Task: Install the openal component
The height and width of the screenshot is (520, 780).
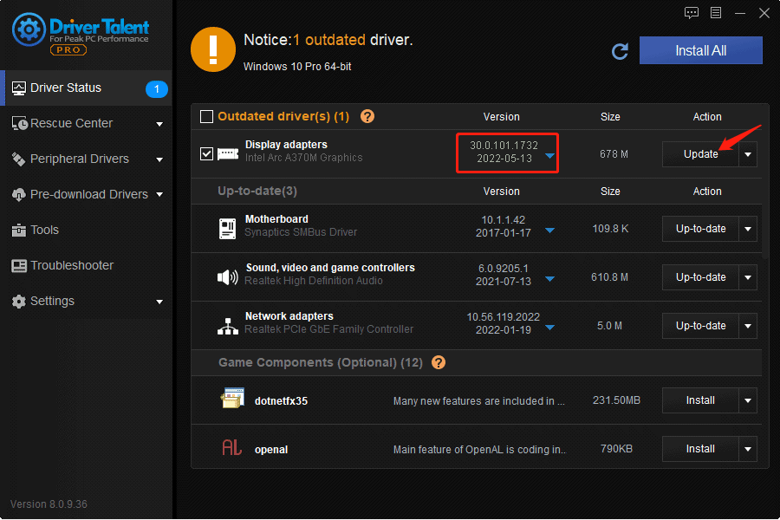Action: 700,449
